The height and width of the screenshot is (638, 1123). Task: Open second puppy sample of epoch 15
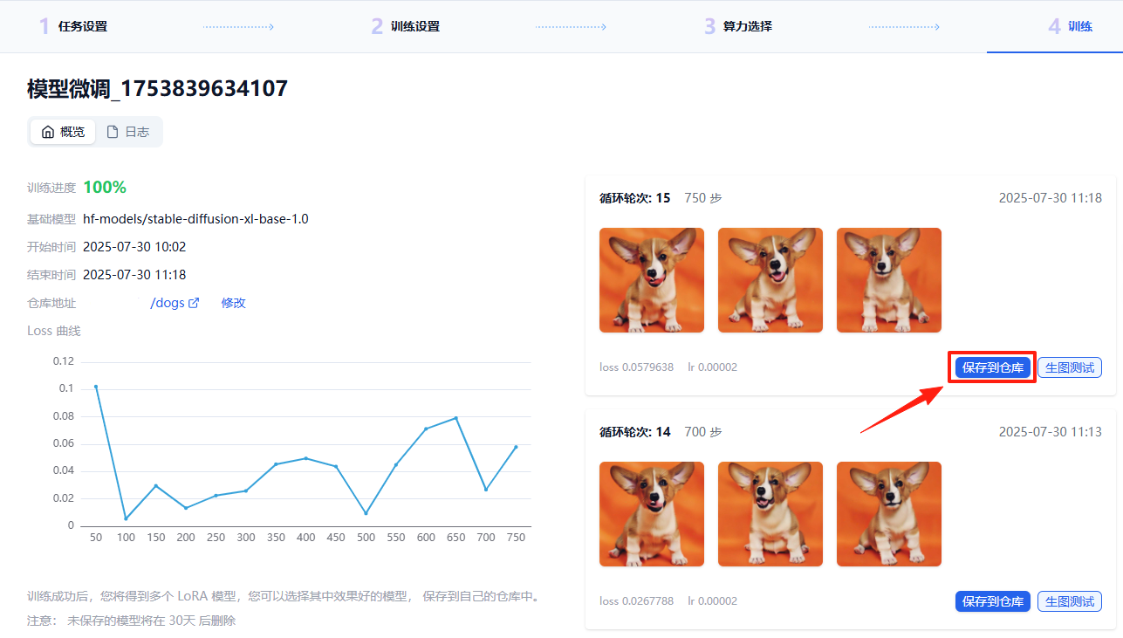[770, 280]
